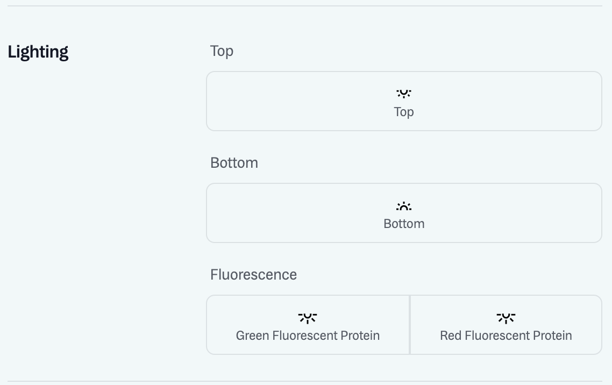612x385 pixels.
Task: Toggle the Bottom lighting button
Action: click(404, 213)
